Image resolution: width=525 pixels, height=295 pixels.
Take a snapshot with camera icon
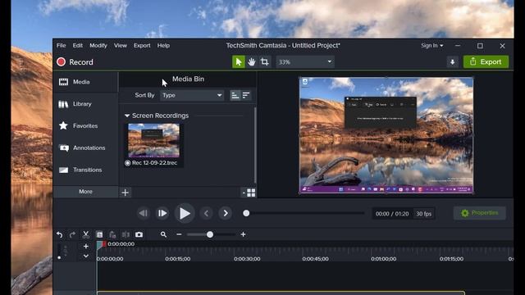[139, 235]
